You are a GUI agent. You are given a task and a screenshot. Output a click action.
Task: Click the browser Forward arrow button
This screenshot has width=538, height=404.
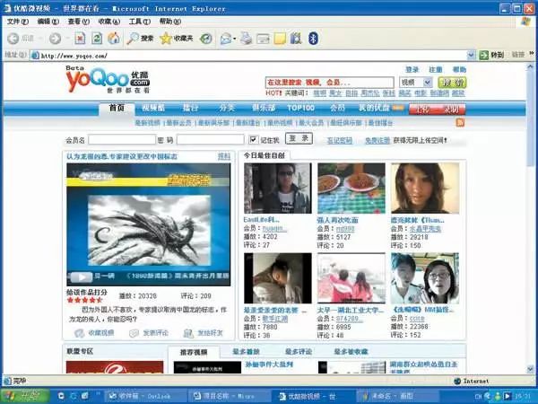[x=55, y=39]
